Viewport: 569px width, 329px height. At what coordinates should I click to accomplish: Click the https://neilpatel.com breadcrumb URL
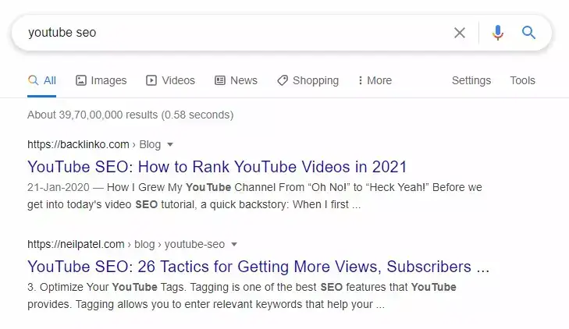76,244
